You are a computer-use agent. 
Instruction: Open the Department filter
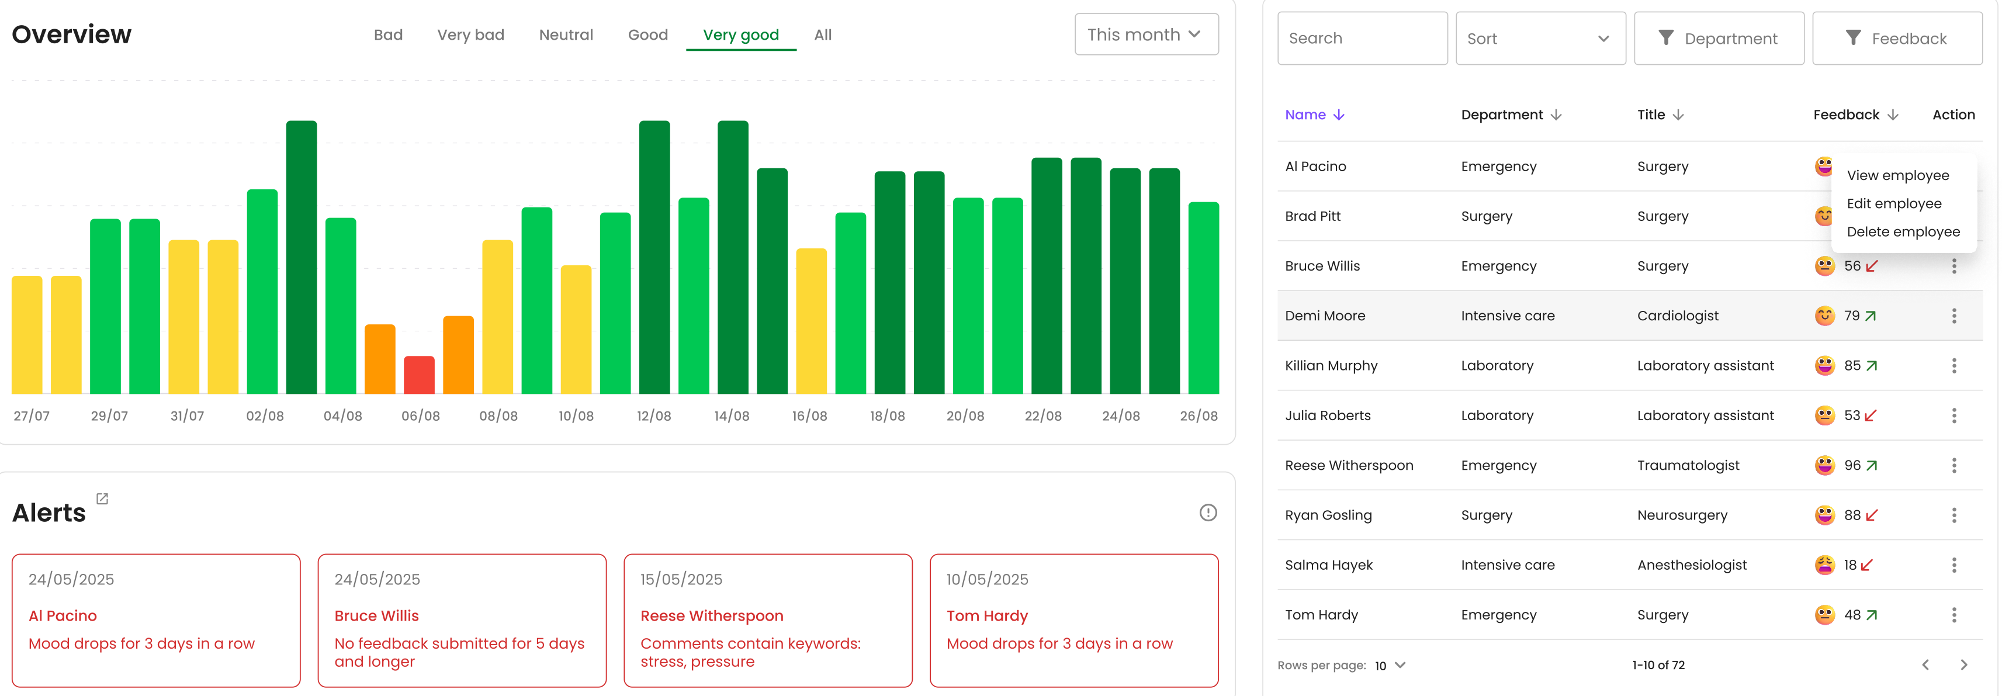(x=1719, y=38)
